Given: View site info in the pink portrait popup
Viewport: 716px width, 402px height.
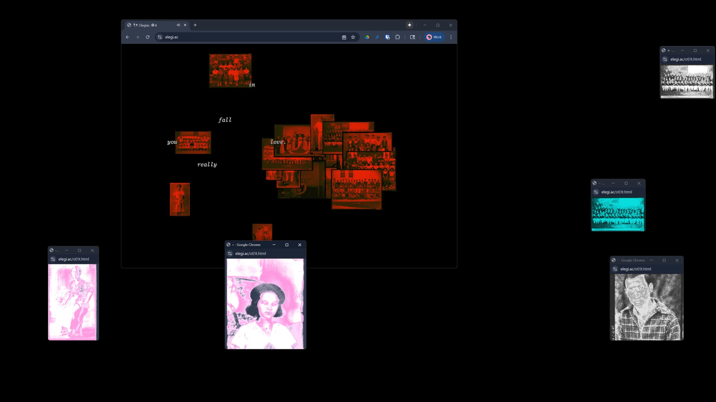Looking at the screenshot, I should [x=230, y=253].
